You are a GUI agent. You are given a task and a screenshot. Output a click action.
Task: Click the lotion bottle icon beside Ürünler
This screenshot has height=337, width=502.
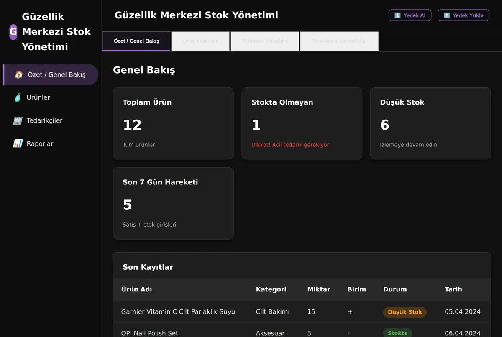pos(18,97)
